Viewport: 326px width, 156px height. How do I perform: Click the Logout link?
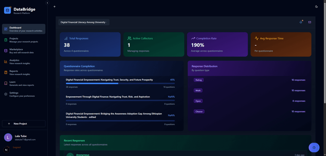[17, 147]
